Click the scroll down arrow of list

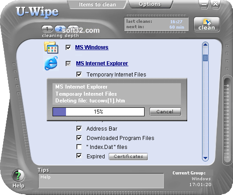[x=205, y=158]
